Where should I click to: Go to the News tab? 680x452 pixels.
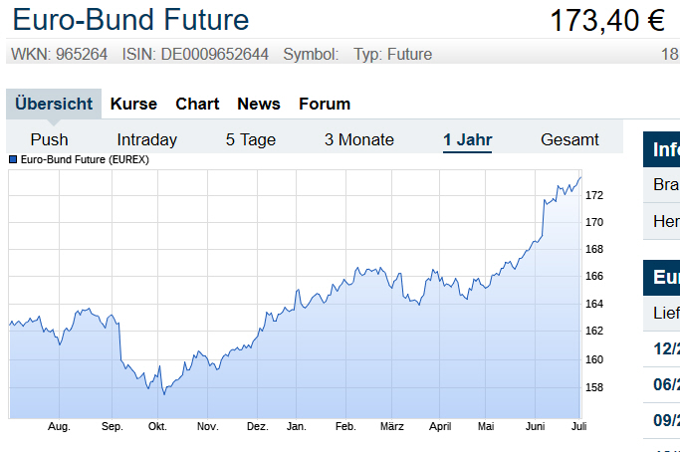pos(259,104)
